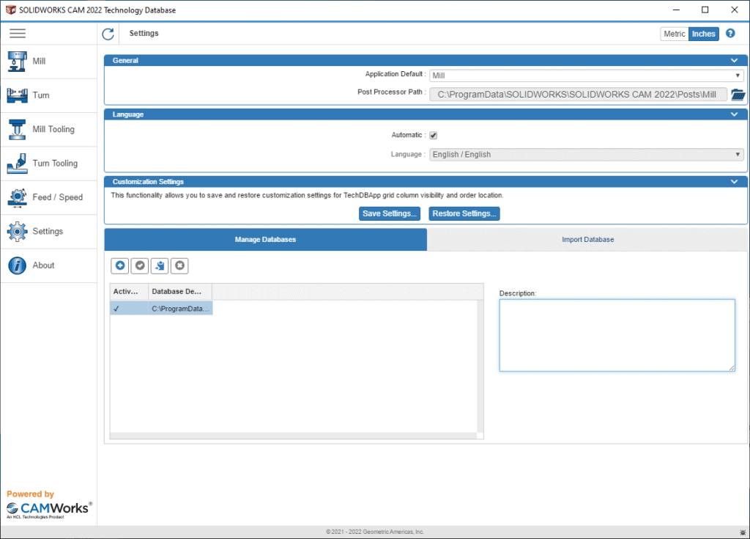Screen dimensions: 750x539
Task: Open the Turn section in sidebar
Action: point(49,95)
